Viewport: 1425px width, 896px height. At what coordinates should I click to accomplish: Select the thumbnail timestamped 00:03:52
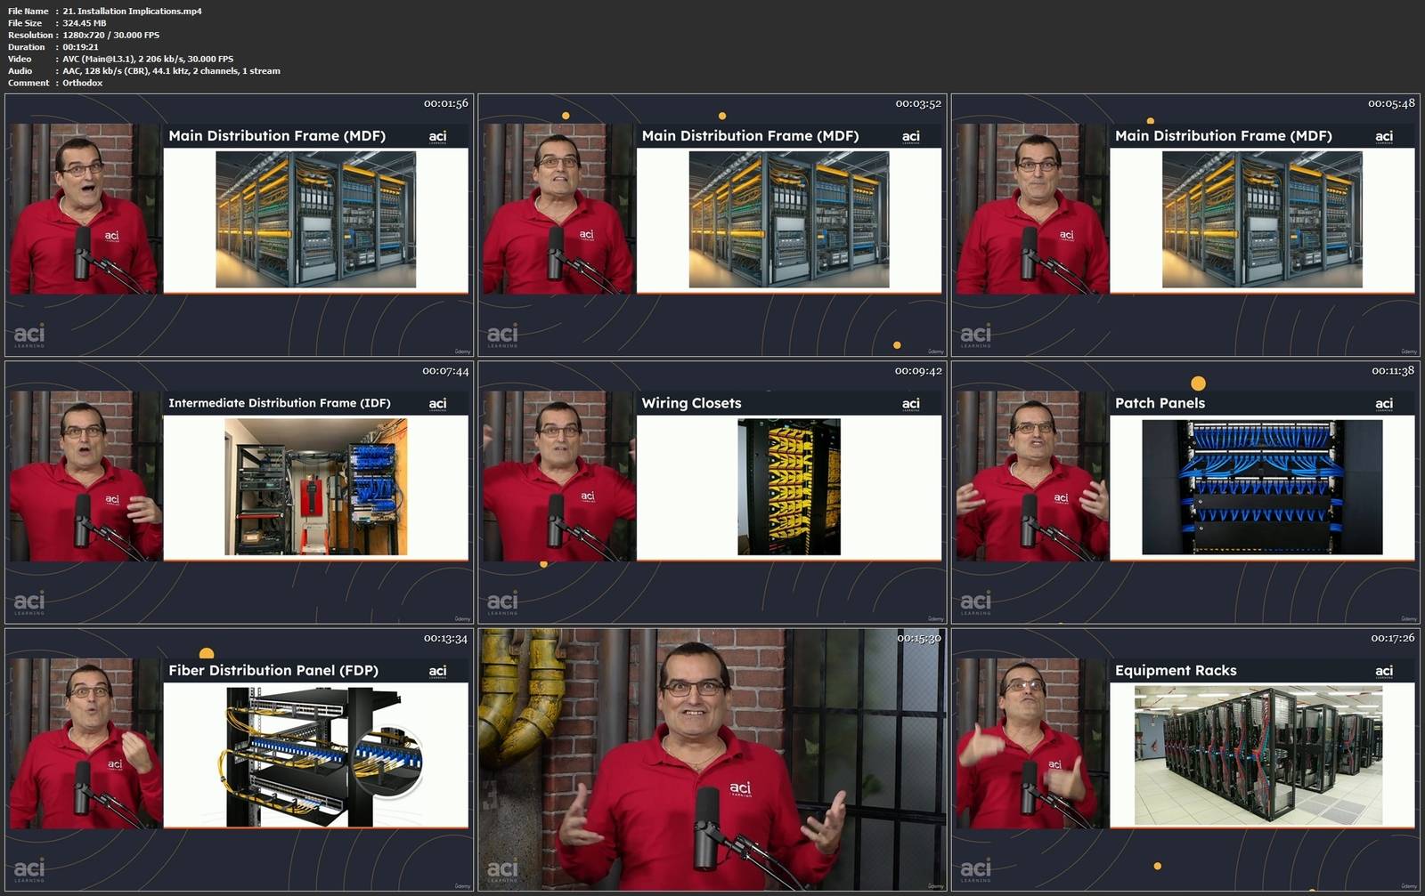(712, 225)
